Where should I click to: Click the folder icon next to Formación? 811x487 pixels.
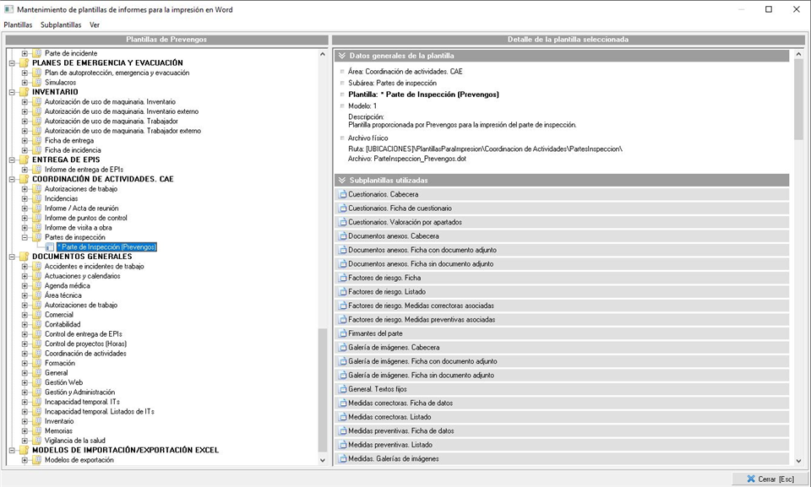(36, 363)
